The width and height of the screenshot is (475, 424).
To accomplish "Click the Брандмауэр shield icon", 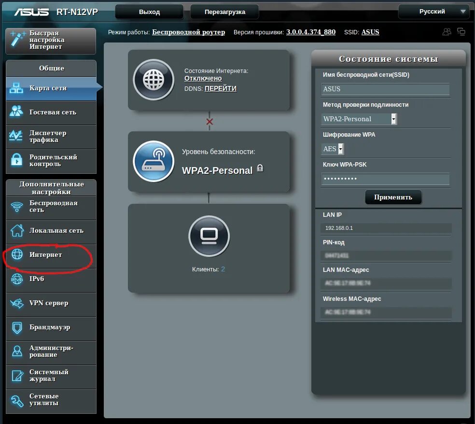I will pyautogui.click(x=17, y=327).
